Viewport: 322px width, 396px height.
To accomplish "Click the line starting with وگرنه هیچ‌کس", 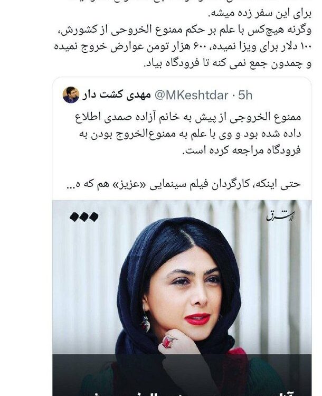I will pyautogui.click(x=183, y=30).
